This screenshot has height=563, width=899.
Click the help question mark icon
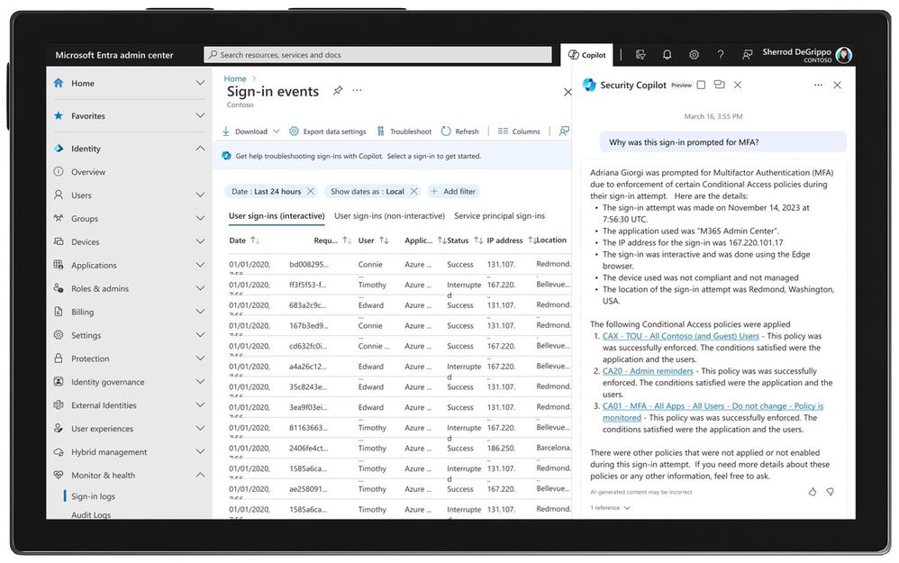point(720,55)
